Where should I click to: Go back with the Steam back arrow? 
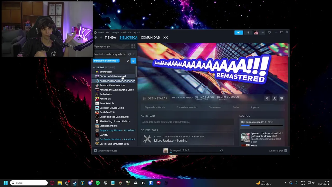(x=96, y=37)
